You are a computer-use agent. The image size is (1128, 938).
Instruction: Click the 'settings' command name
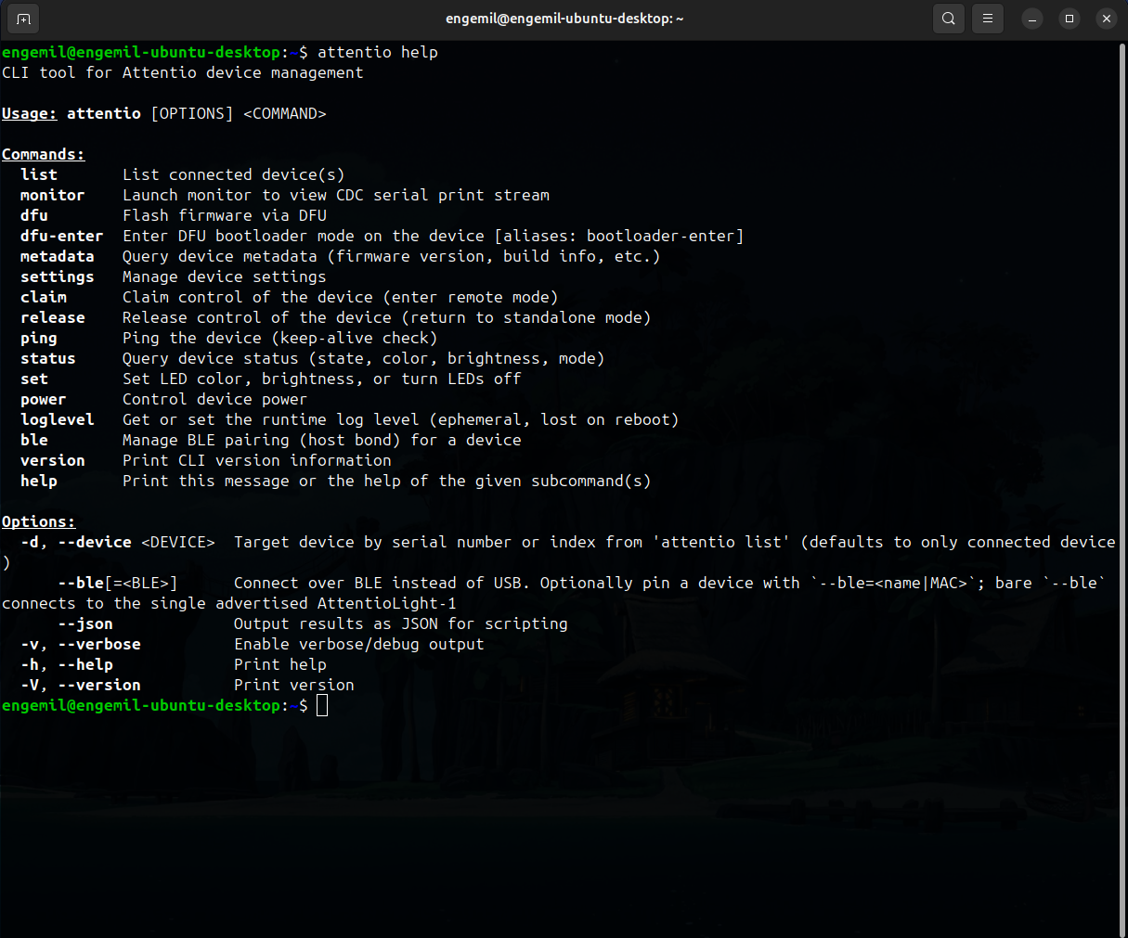pos(58,277)
